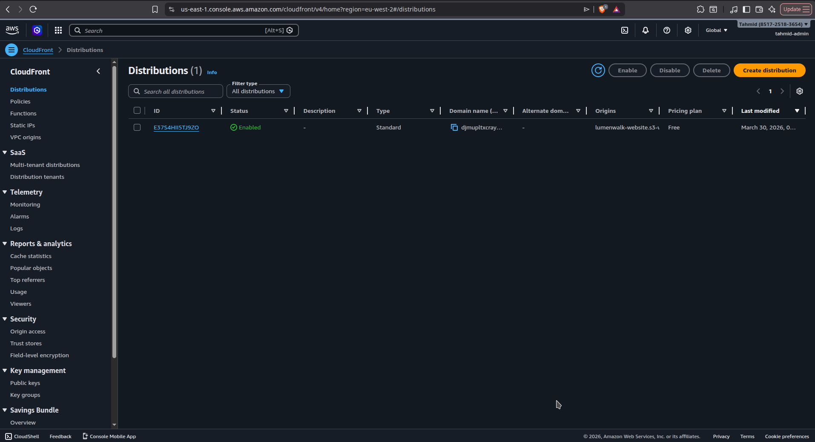815x442 pixels.
Task: Open the Filter type dropdown
Action: [258, 91]
